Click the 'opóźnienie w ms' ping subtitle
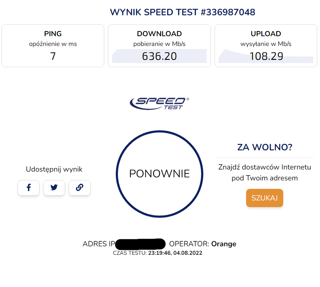The image size is (320, 287). pyautogui.click(x=53, y=44)
